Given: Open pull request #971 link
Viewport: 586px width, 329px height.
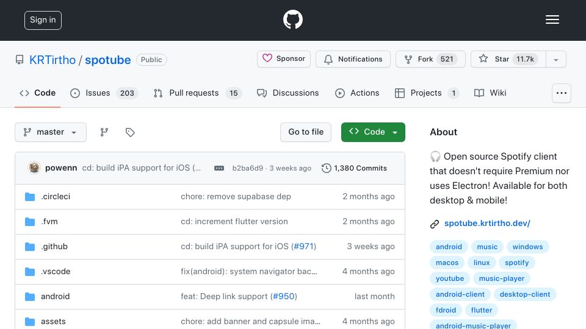Looking at the screenshot, I should (303, 247).
